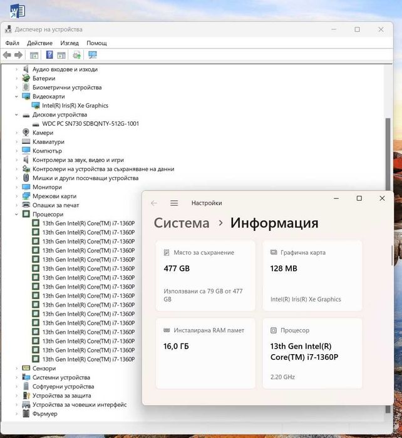Select Контролери за звук, видео и игри
402x438 pixels.
coord(78,160)
